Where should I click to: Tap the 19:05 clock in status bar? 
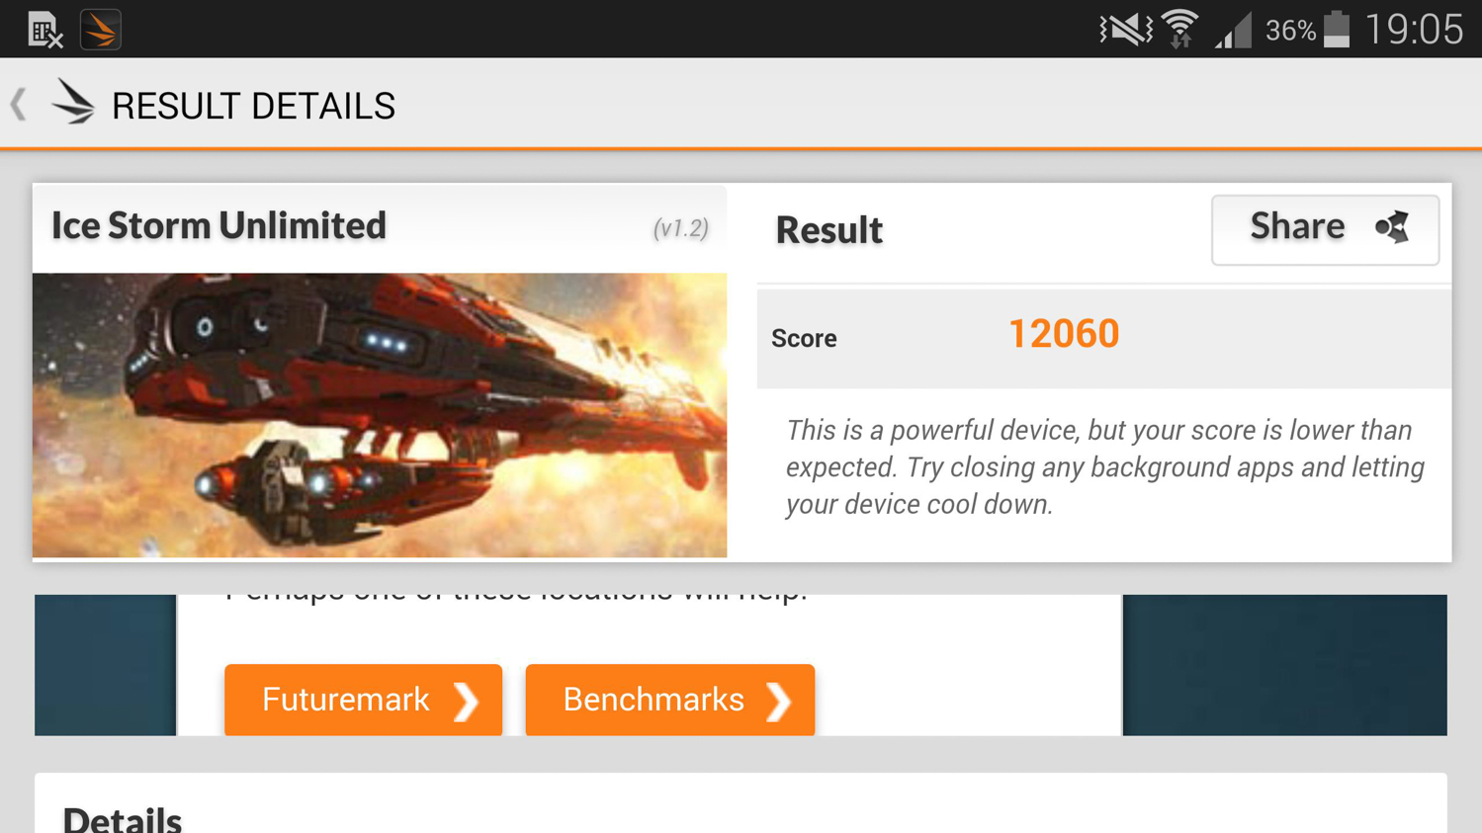tap(1414, 29)
